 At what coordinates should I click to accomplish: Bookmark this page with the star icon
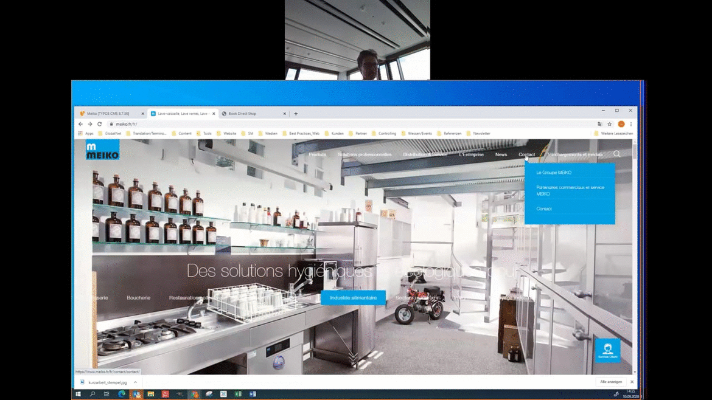609,124
